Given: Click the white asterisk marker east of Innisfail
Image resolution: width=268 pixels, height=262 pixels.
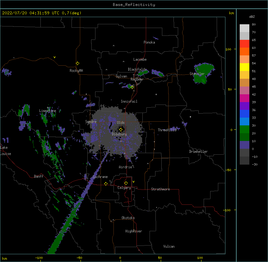Looking at the screenshot, I should point(156,94).
